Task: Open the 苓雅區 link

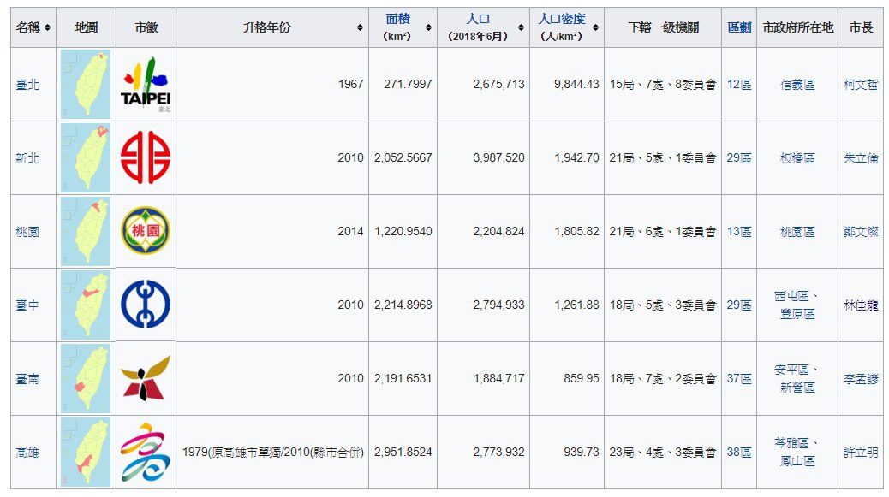Action: (x=791, y=443)
